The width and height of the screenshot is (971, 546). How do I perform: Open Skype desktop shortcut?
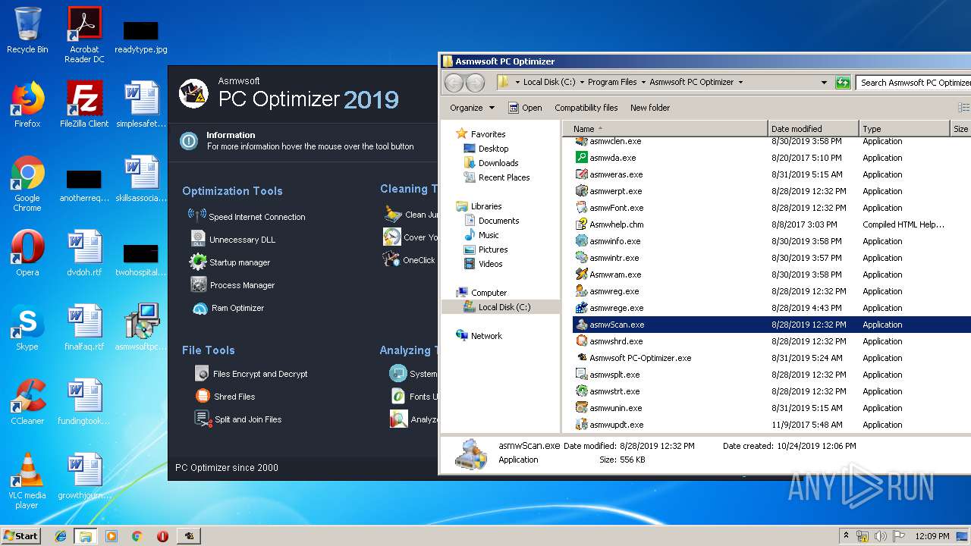(x=27, y=328)
